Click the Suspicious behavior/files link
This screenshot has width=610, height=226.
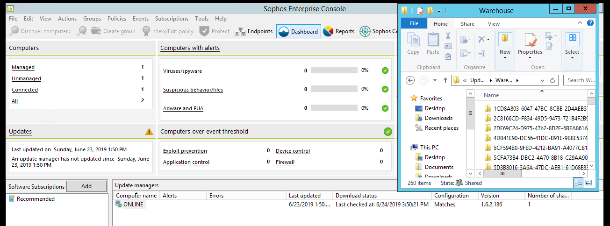point(193,90)
